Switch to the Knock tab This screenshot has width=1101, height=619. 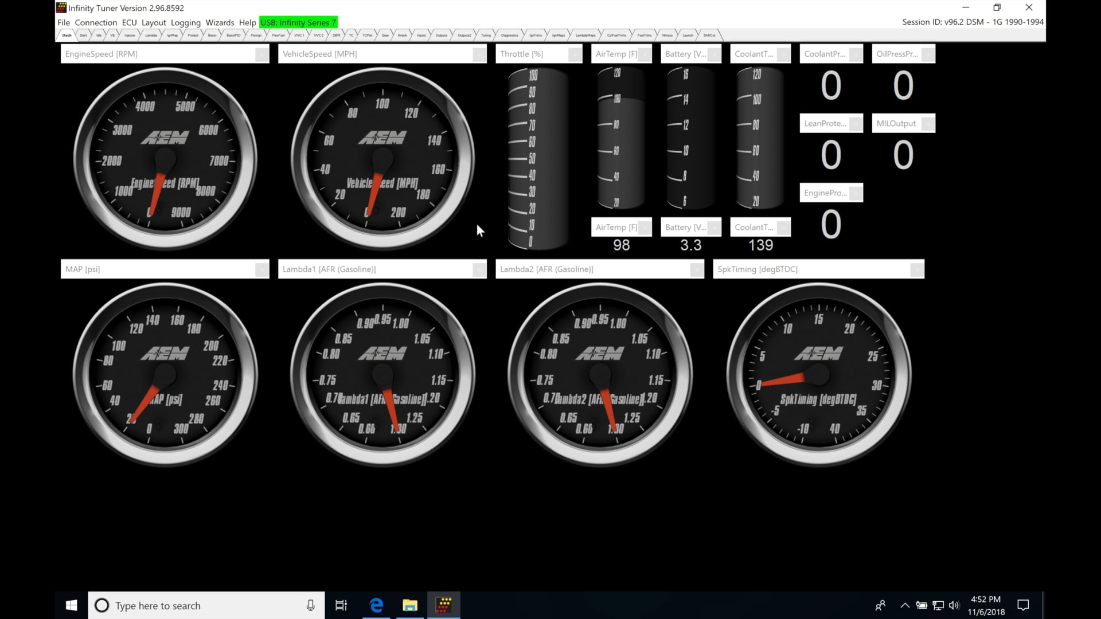403,35
